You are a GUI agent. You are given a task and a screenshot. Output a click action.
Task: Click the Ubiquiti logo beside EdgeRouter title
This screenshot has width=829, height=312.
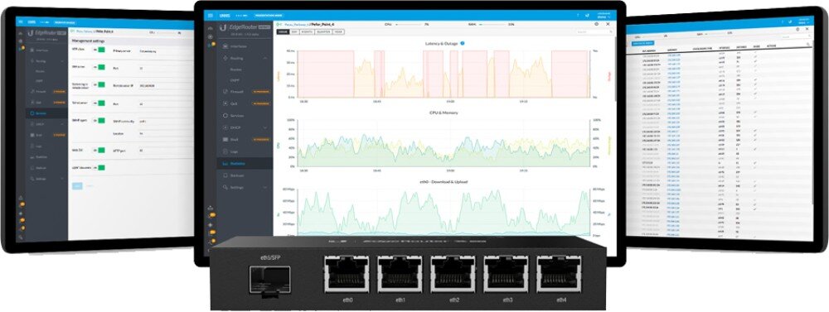pyautogui.click(x=222, y=27)
